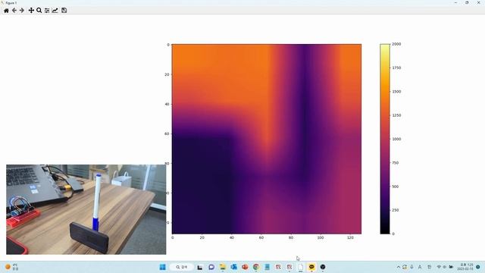485x273 pixels.
Task: Click x-axis tick label 60
Action: point(261,237)
